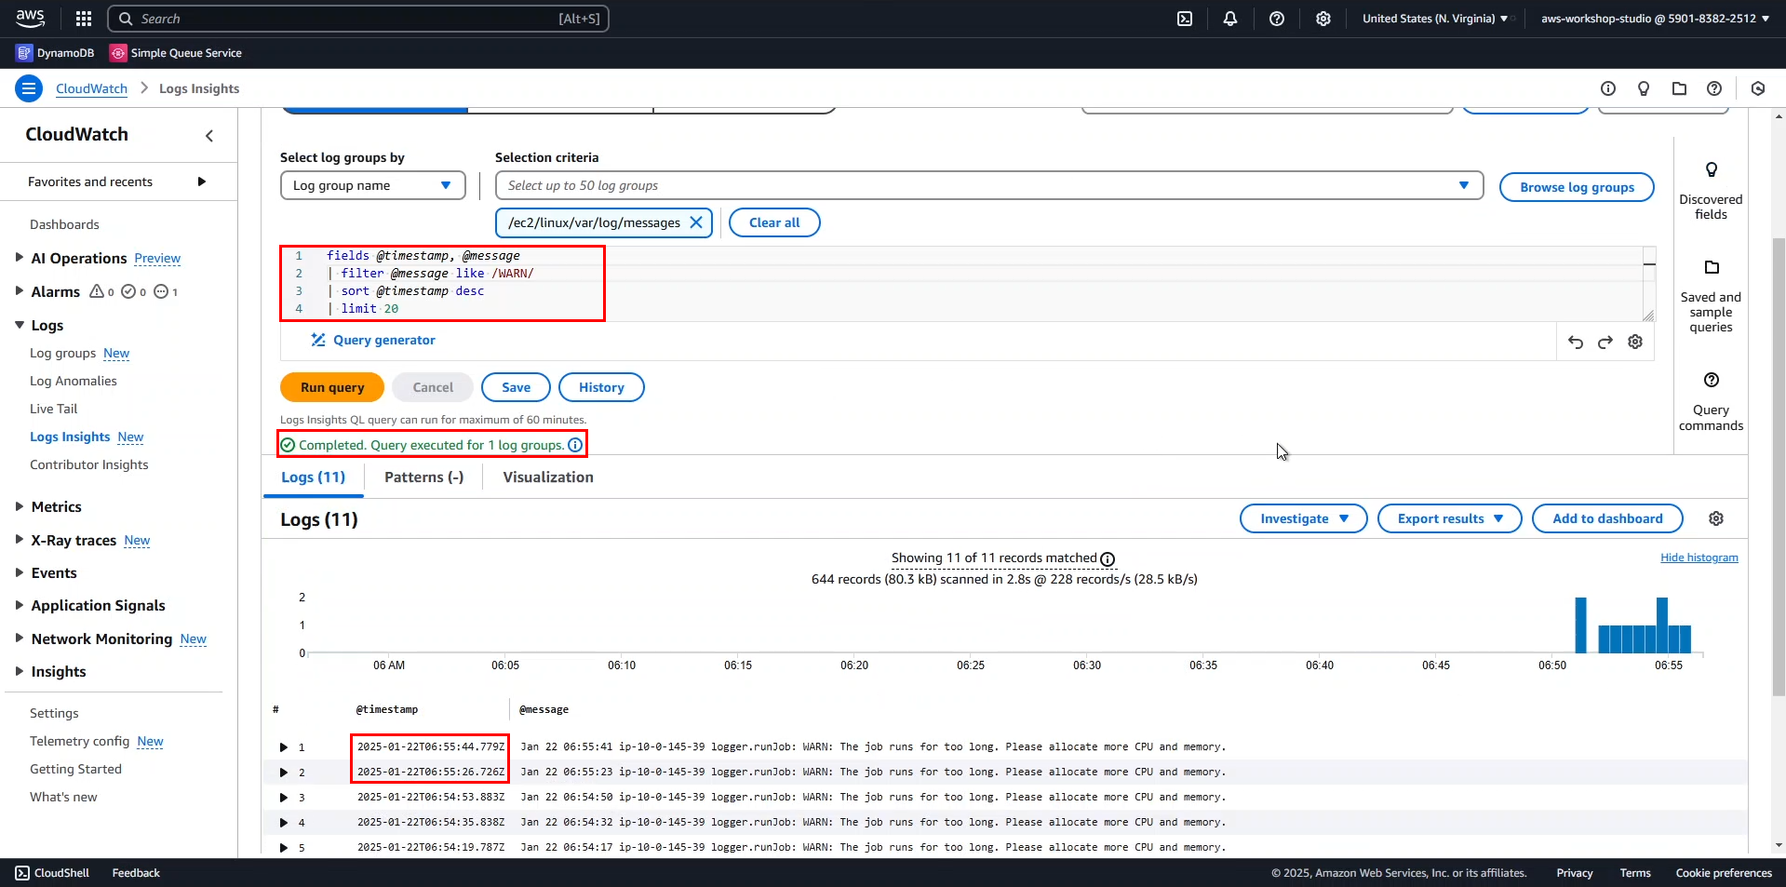Open the Export results dropdown
Viewport: 1786px width, 887px height.
point(1450,518)
